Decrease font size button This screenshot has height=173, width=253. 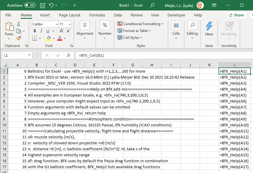point(69,31)
